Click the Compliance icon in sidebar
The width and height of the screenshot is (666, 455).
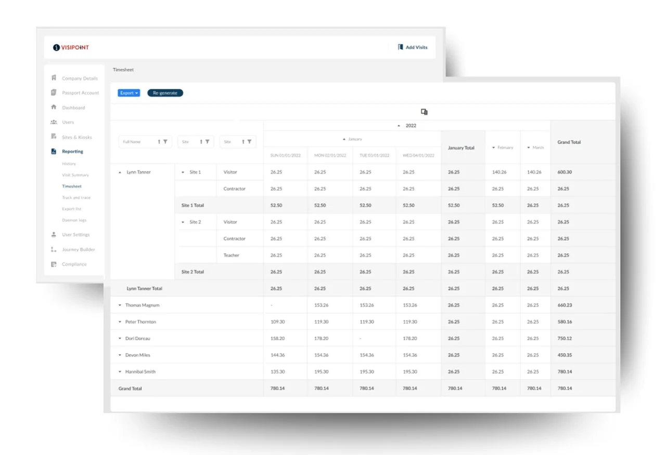point(54,264)
